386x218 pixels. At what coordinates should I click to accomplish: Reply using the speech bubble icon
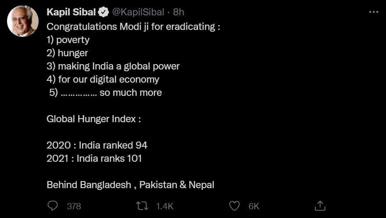[x=52, y=206]
